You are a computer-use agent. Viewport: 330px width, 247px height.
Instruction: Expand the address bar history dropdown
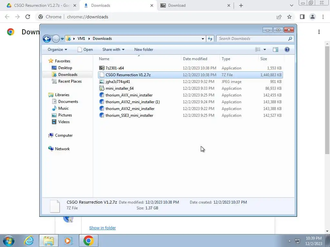pos(203,39)
